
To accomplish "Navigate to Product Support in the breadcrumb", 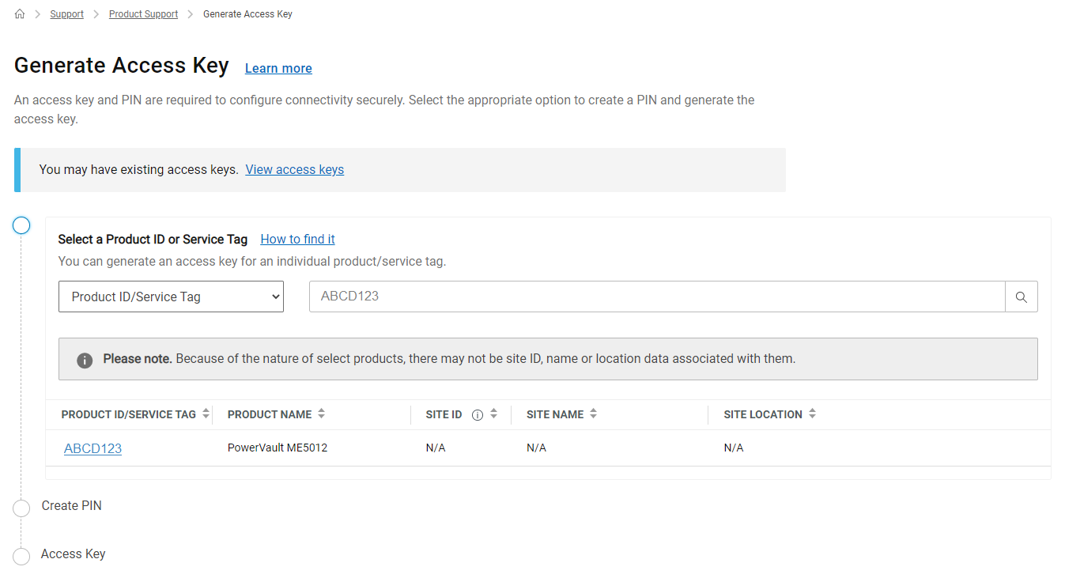I will coord(143,13).
